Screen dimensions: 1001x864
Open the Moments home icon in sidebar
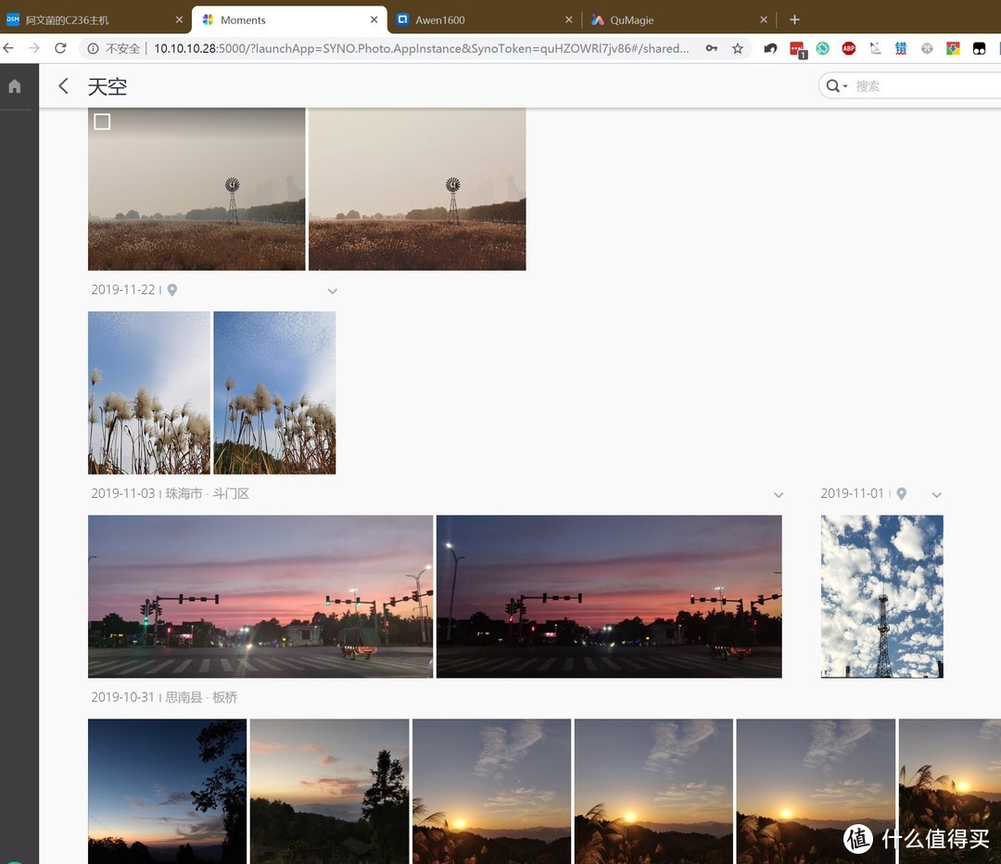[x=15, y=86]
